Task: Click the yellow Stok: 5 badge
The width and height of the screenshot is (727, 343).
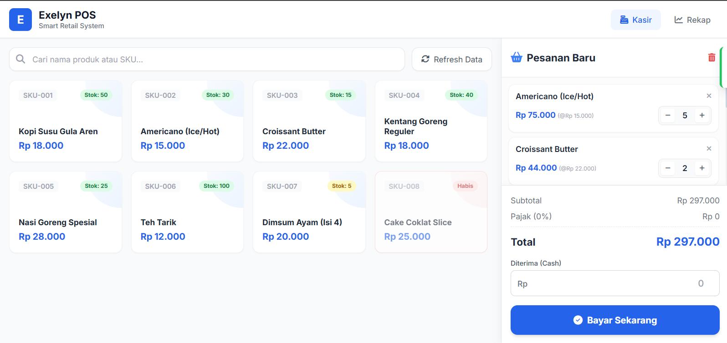Action: [x=342, y=186]
